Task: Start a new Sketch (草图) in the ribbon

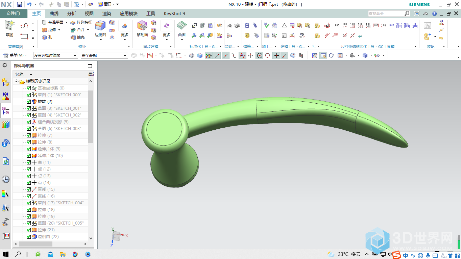Action: point(9,29)
